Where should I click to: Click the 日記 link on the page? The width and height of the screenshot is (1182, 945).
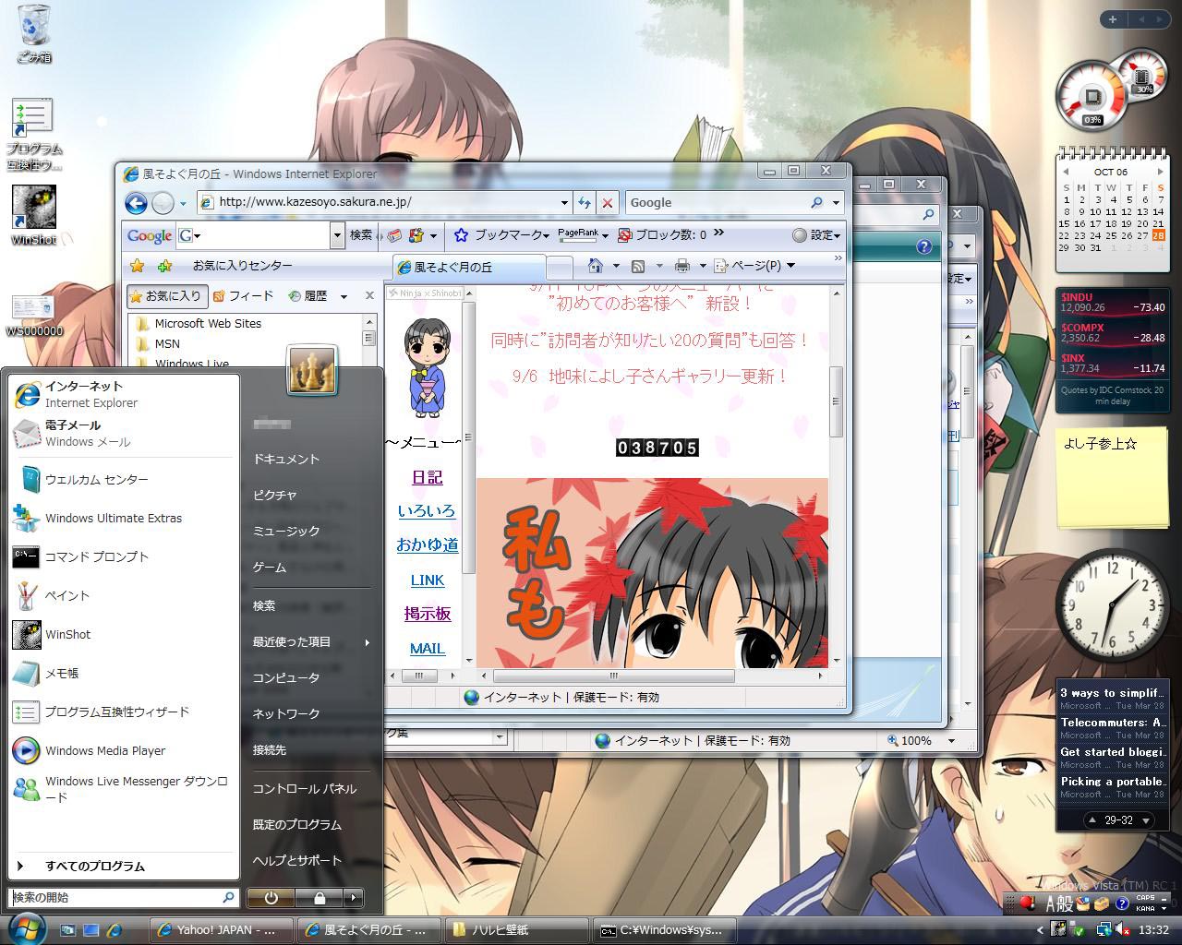click(x=427, y=477)
